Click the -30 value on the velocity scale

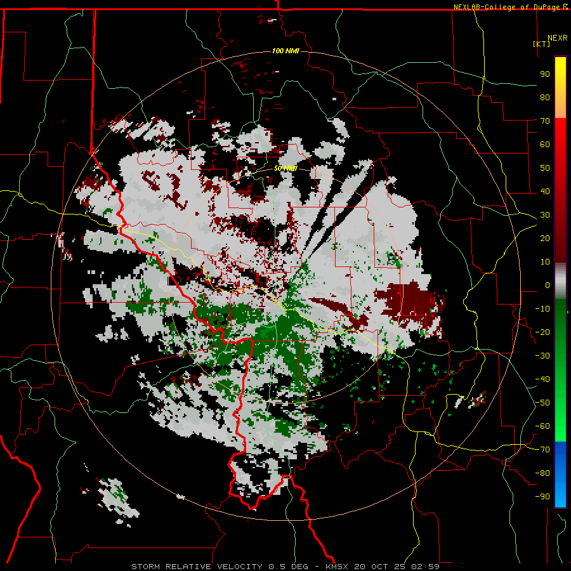click(x=542, y=356)
